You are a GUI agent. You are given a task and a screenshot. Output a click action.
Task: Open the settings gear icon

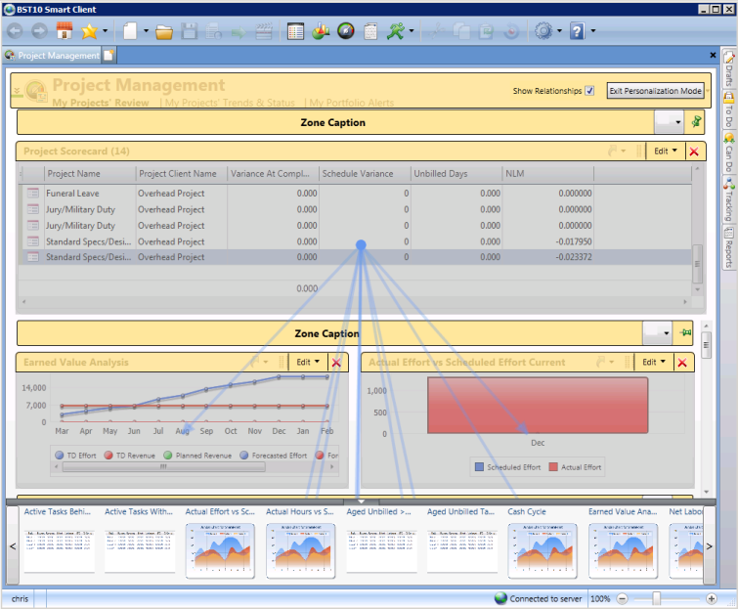coord(543,31)
